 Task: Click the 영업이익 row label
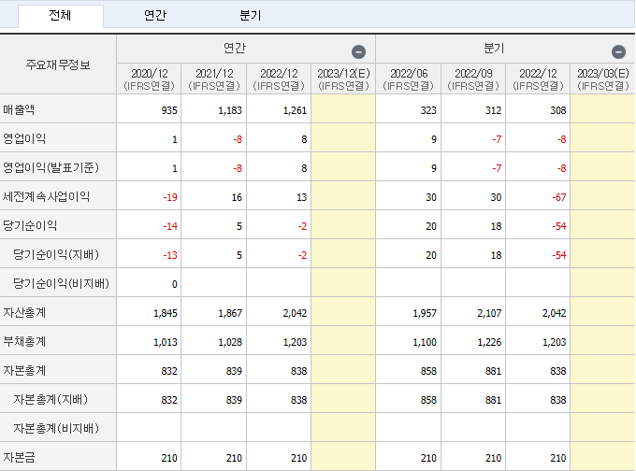(24, 139)
